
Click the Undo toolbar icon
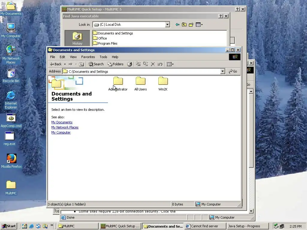pyautogui.click(x=160, y=64)
